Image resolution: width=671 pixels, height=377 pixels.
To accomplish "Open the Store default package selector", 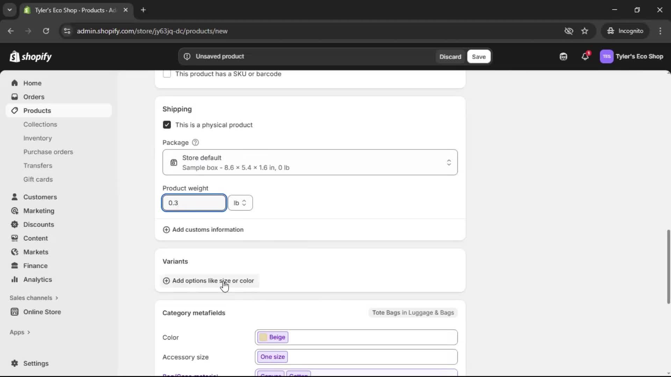I will [310, 162].
